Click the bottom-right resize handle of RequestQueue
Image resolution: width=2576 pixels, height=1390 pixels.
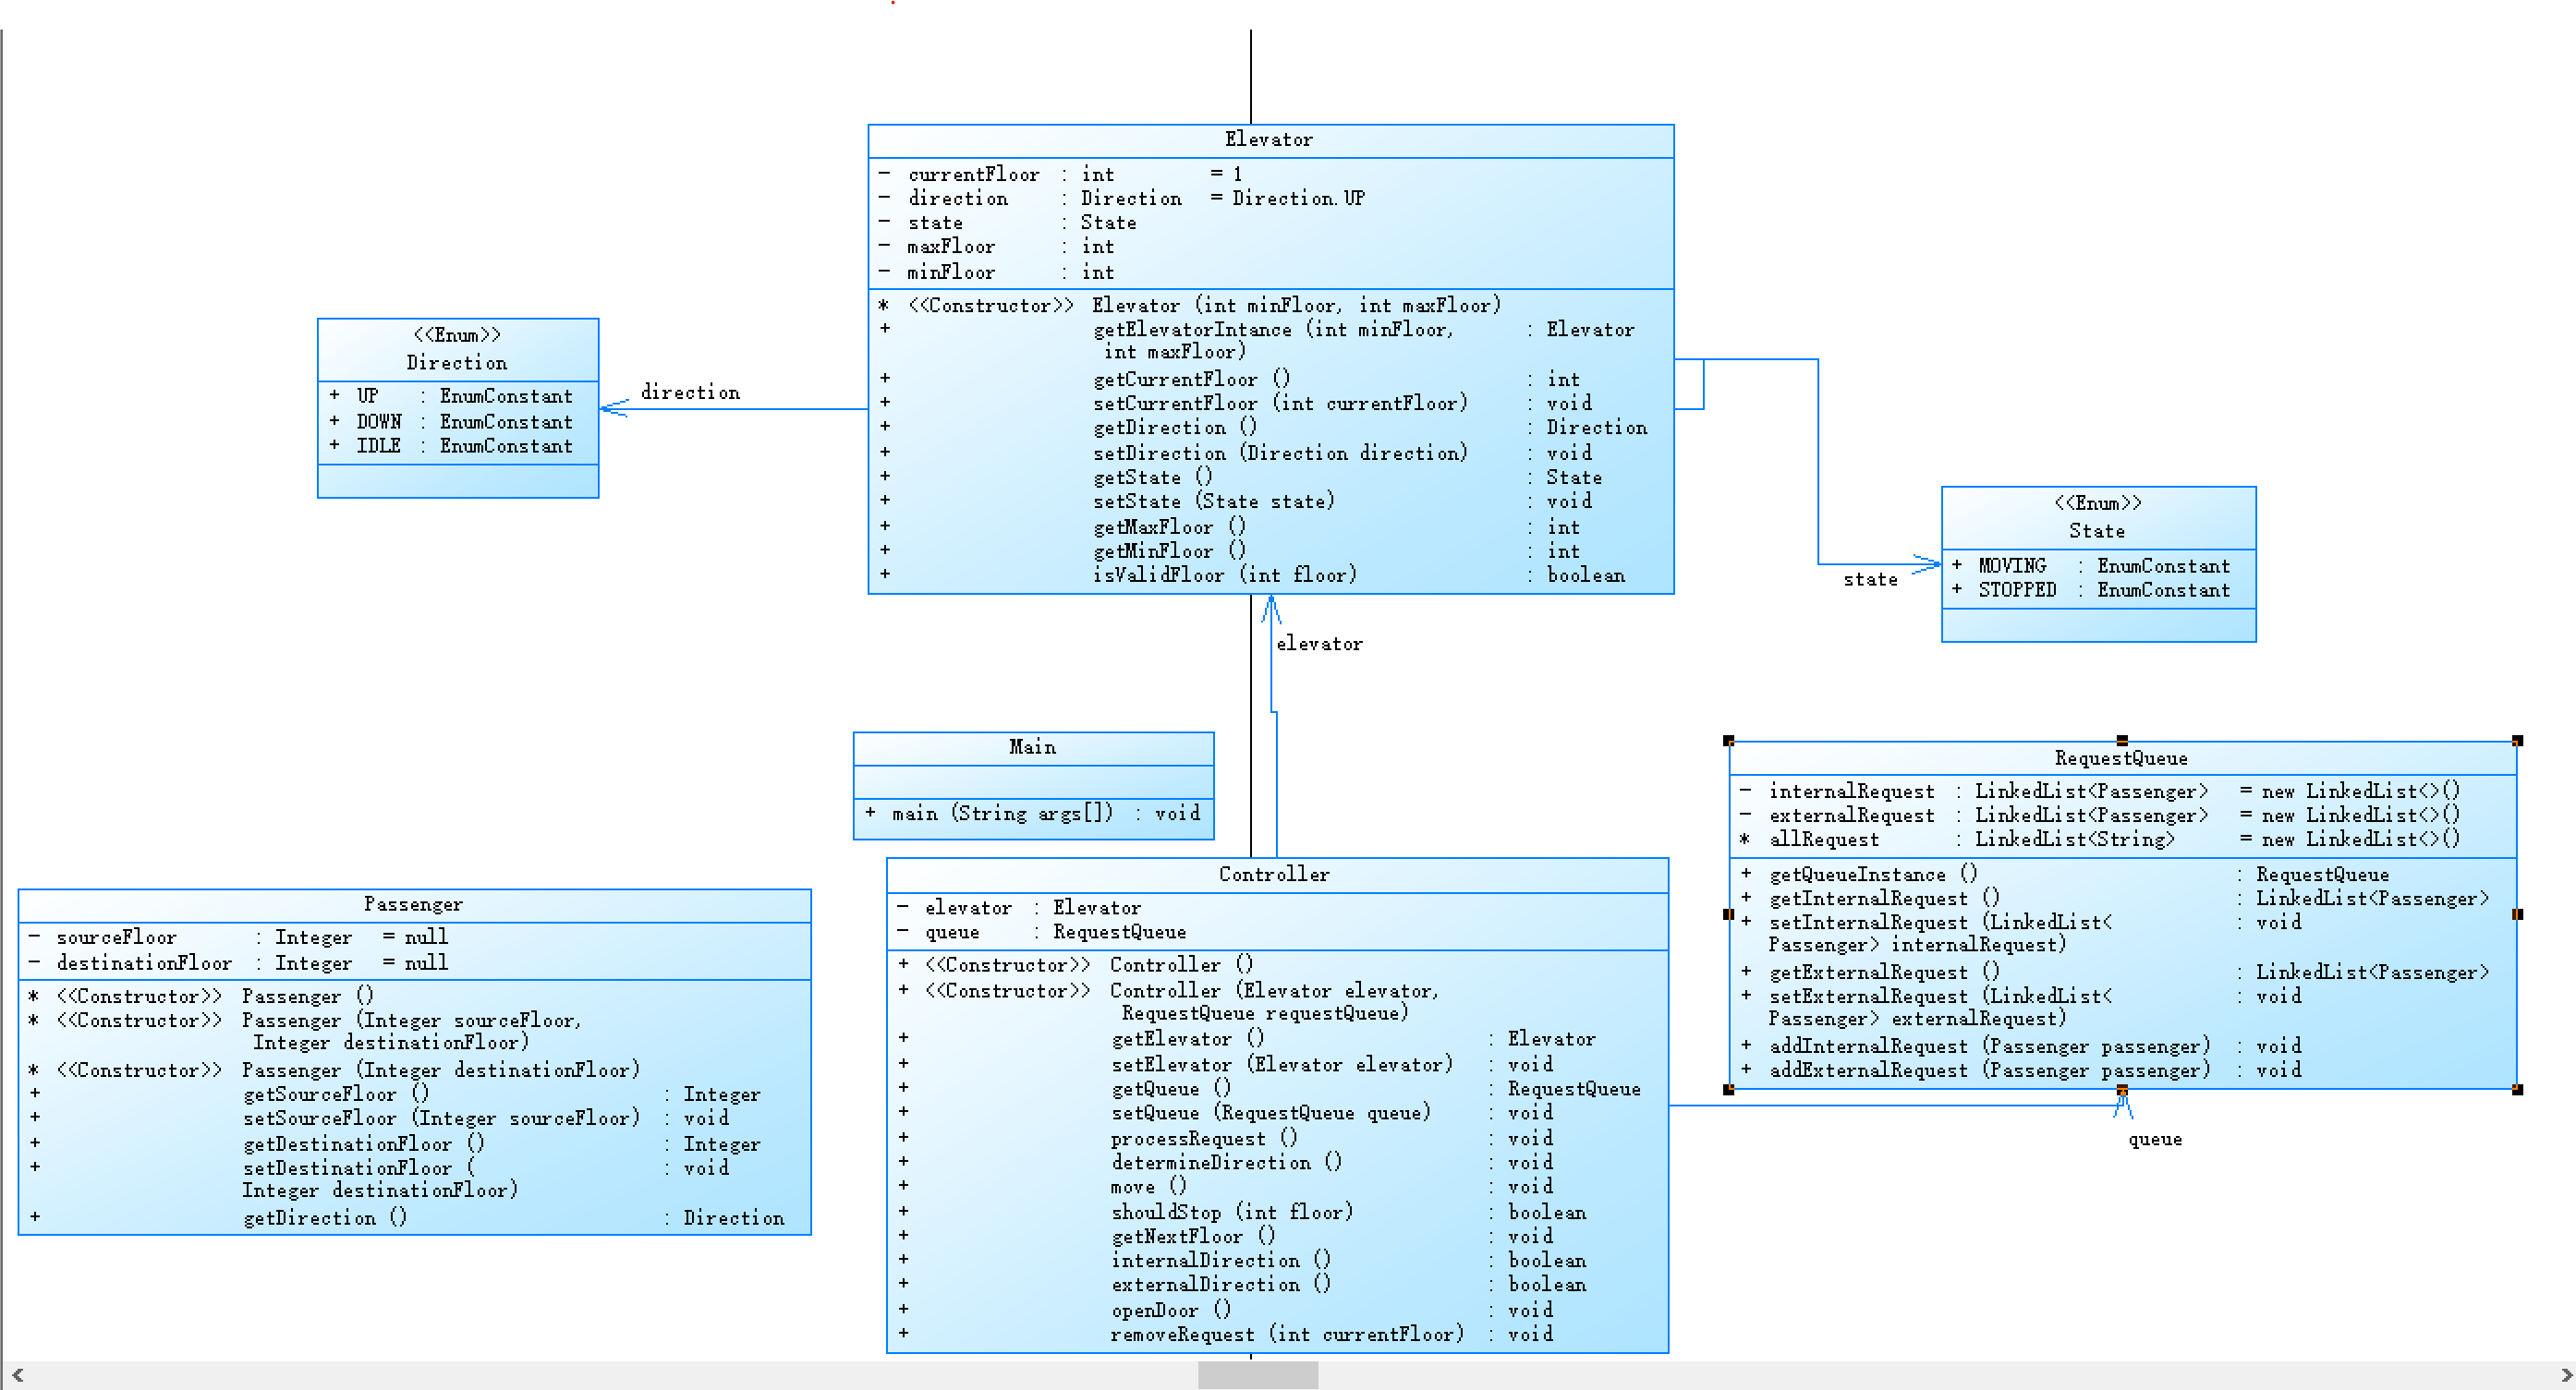click(2516, 1089)
